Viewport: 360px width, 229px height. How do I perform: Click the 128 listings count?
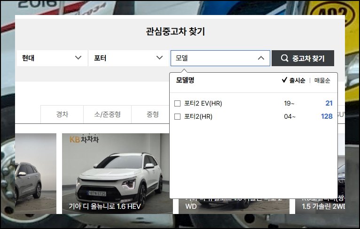327,116
